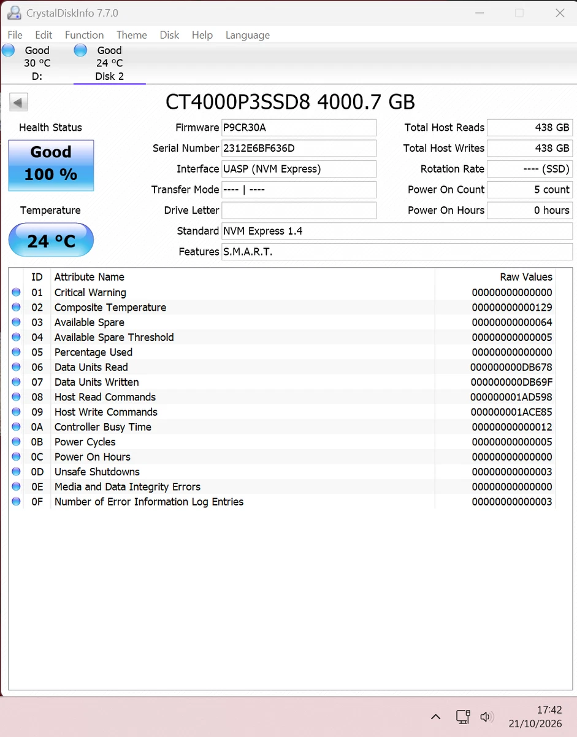Click the status dot for Controller Busy Time
The image size is (577, 737).
coord(16,427)
